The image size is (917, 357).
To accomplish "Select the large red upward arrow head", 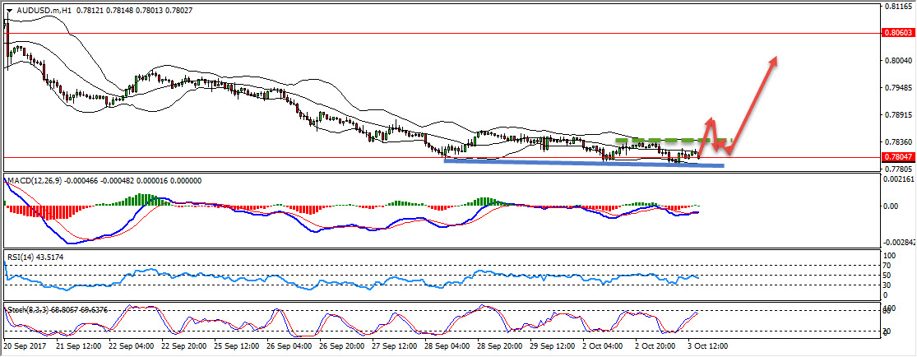I will pos(773,61).
